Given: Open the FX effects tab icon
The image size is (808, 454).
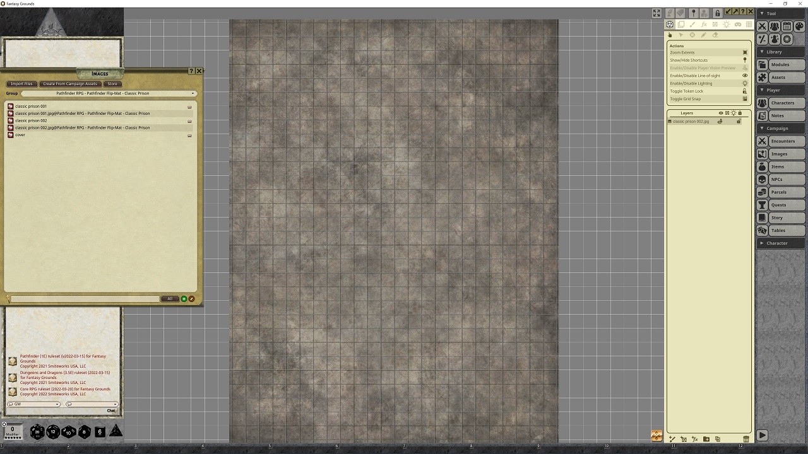Looking at the screenshot, I should (x=704, y=25).
